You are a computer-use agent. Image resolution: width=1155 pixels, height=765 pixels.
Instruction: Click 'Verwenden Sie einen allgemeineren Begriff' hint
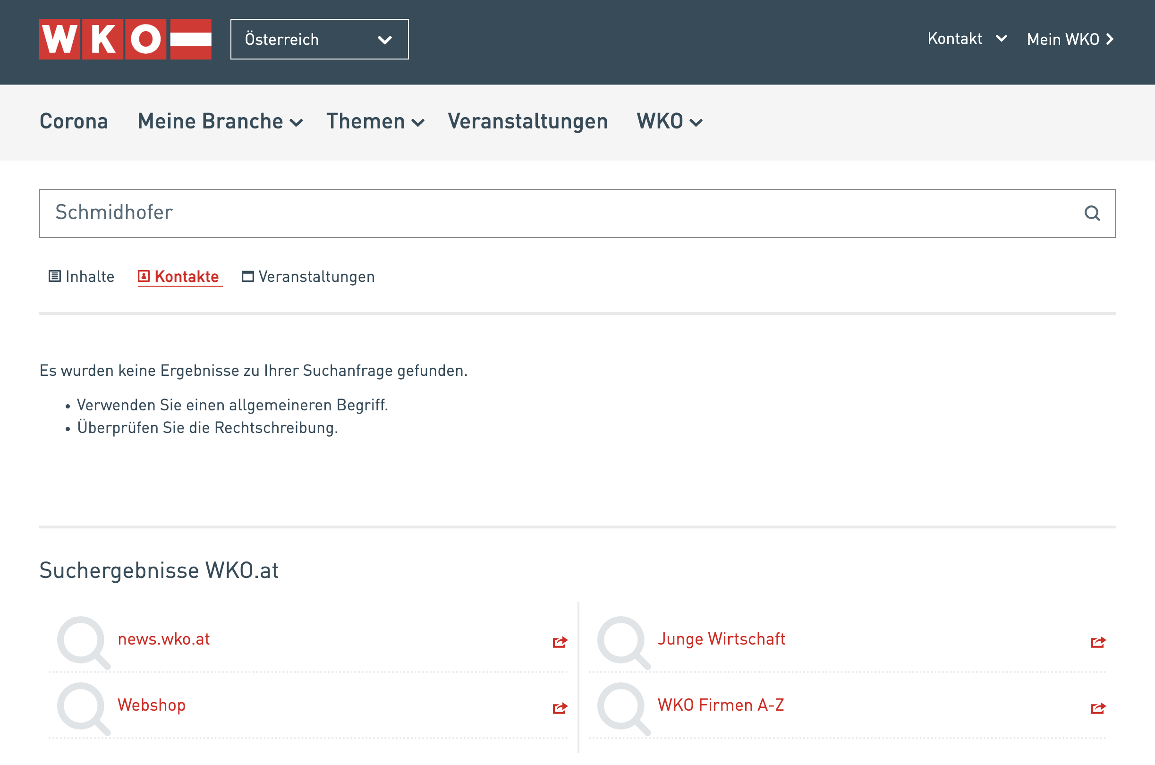(x=233, y=405)
